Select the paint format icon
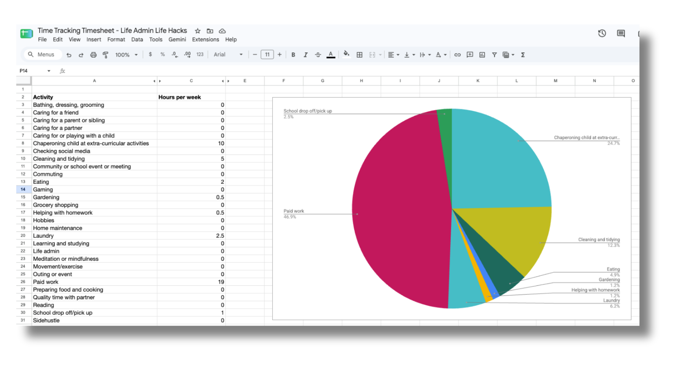677x381 pixels. pyautogui.click(x=105, y=55)
